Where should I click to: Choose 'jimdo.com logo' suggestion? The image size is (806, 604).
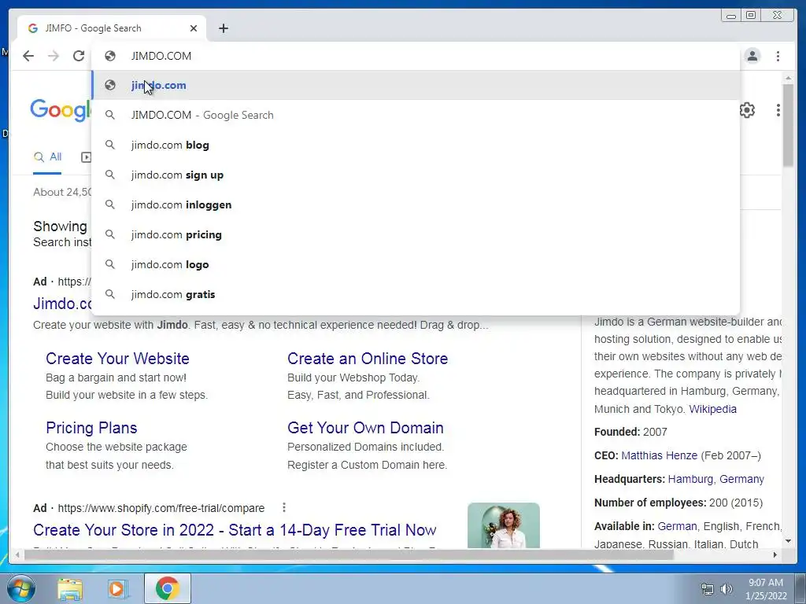coord(416,264)
